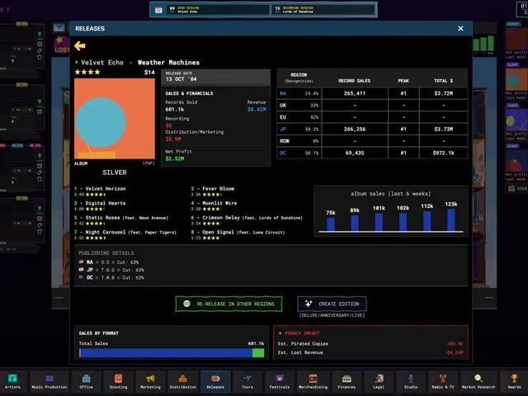Click the album four-star rating

[87, 72]
